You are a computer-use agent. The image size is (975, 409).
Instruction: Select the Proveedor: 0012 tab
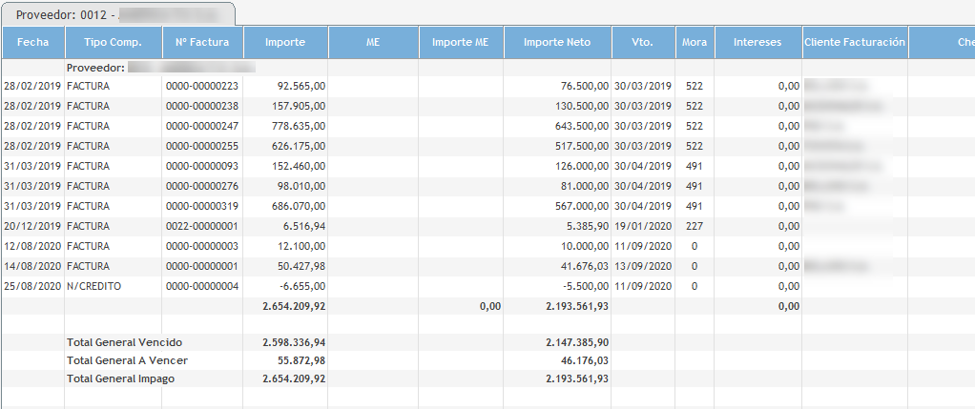point(118,14)
